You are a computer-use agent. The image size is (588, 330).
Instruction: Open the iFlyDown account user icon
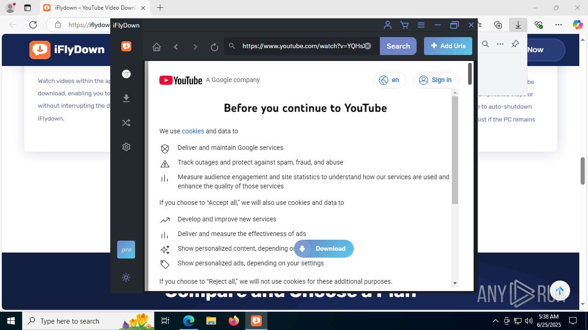coord(388,25)
